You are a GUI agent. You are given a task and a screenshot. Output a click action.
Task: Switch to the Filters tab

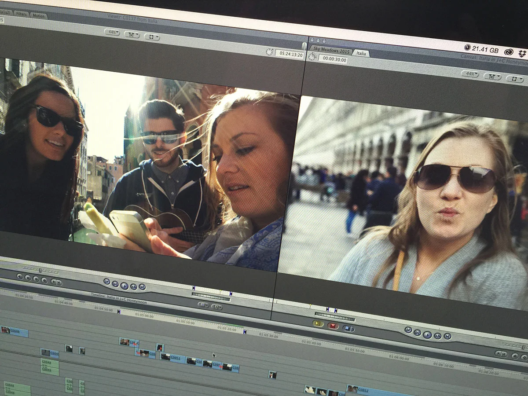click(21, 14)
